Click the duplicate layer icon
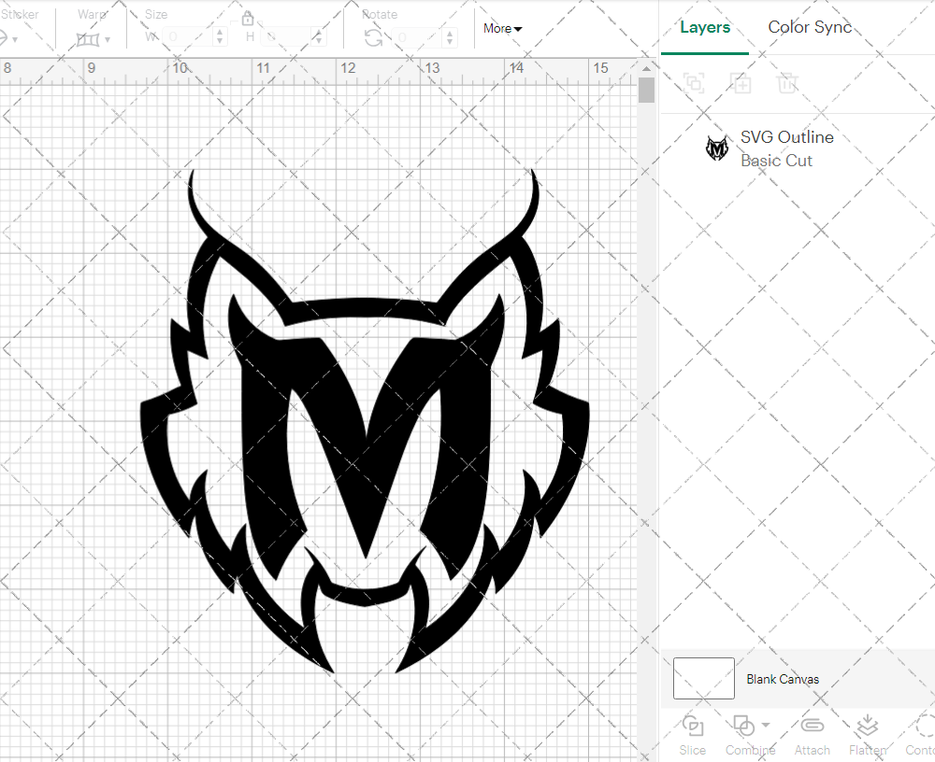 pos(695,83)
